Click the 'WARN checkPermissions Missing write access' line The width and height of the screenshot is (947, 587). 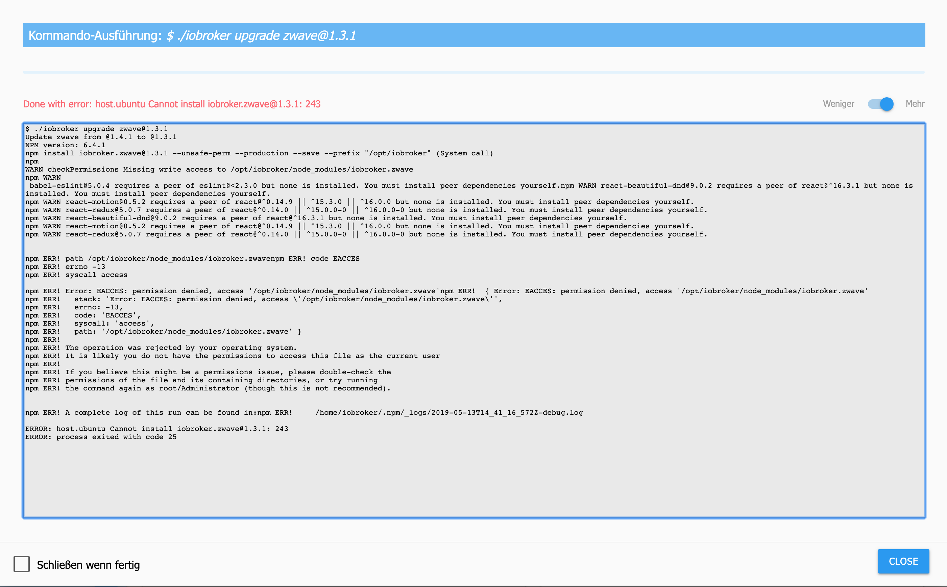click(x=219, y=170)
